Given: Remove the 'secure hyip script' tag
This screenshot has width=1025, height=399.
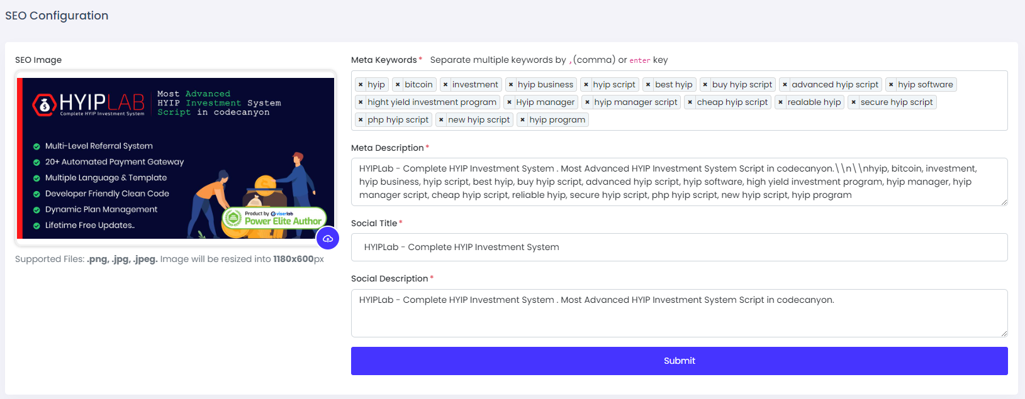Looking at the screenshot, I should (854, 102).
